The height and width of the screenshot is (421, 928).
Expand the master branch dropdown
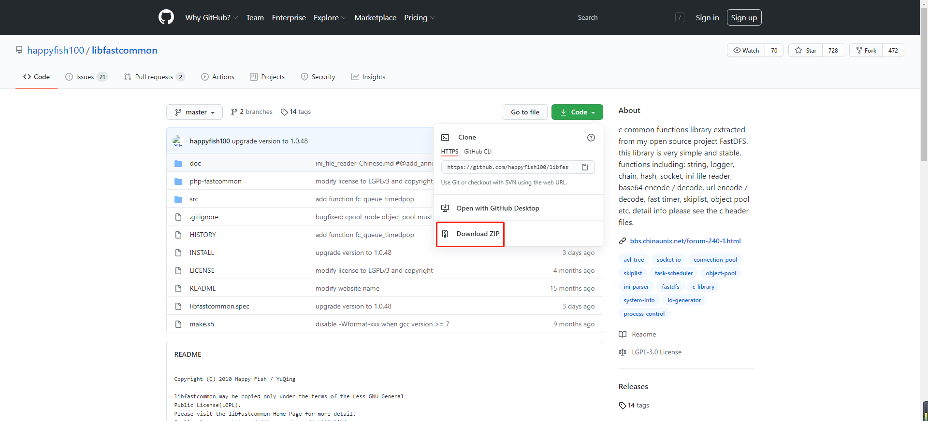pyautogui.click(x=194, y=112)
